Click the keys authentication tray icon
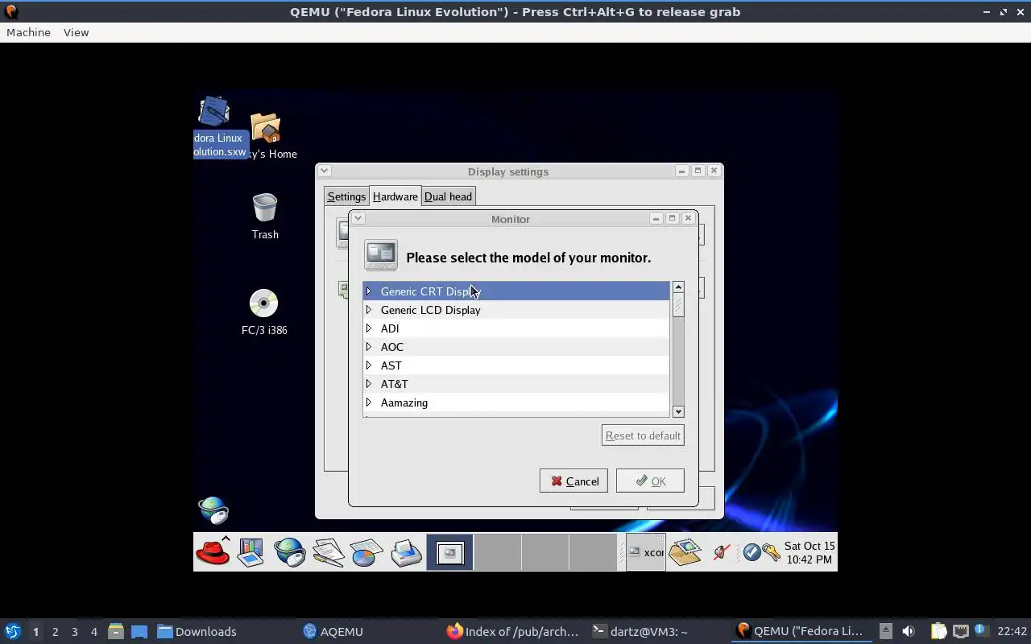This screenshot has height=644, width=1031. pos(771,552)
